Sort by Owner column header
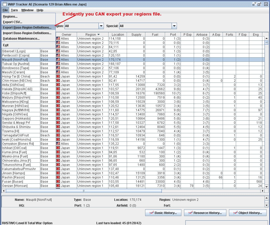270x225 pixels. (x=67, y=35)
